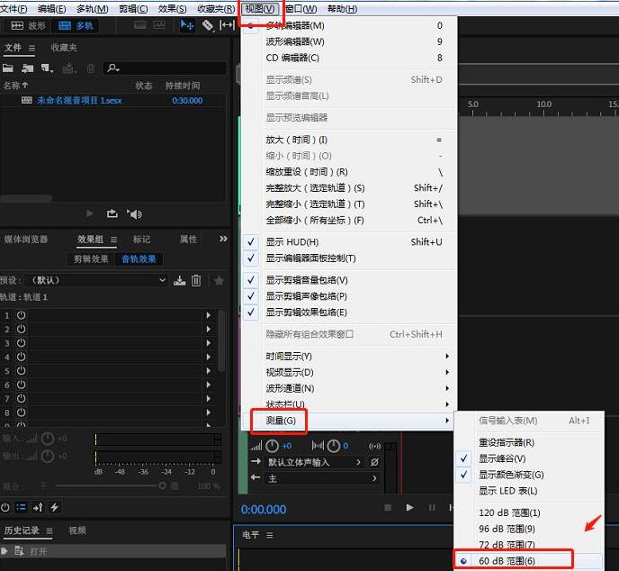The width and height of the screenshot is (619, 571).
Task: Select the Slip tool in toolbar
Action: pos(227,26)
